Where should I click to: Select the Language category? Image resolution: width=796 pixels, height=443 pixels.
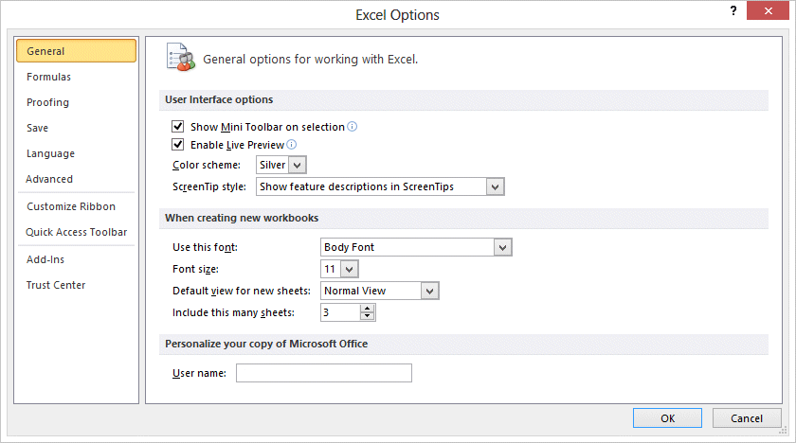coord(76,153)
